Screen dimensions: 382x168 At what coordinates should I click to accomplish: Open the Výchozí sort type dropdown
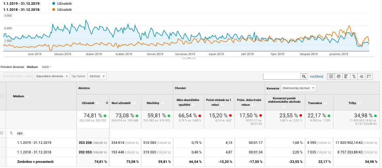point(97,76)
